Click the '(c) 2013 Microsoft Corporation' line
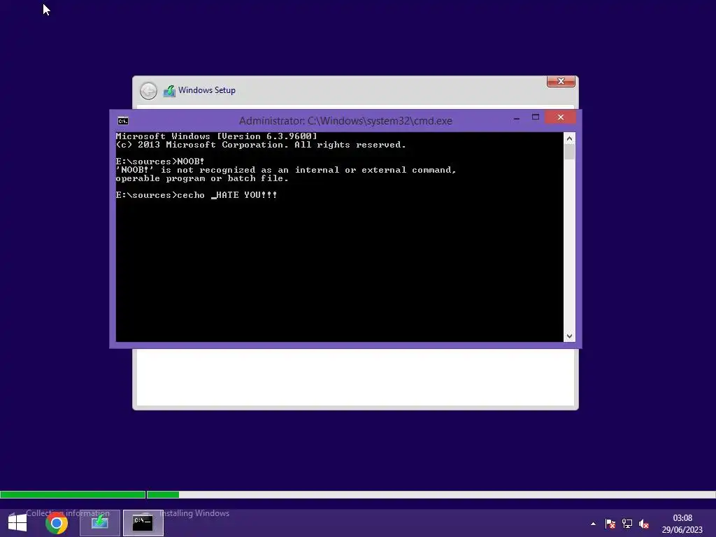716x537 pixels. 261,145
